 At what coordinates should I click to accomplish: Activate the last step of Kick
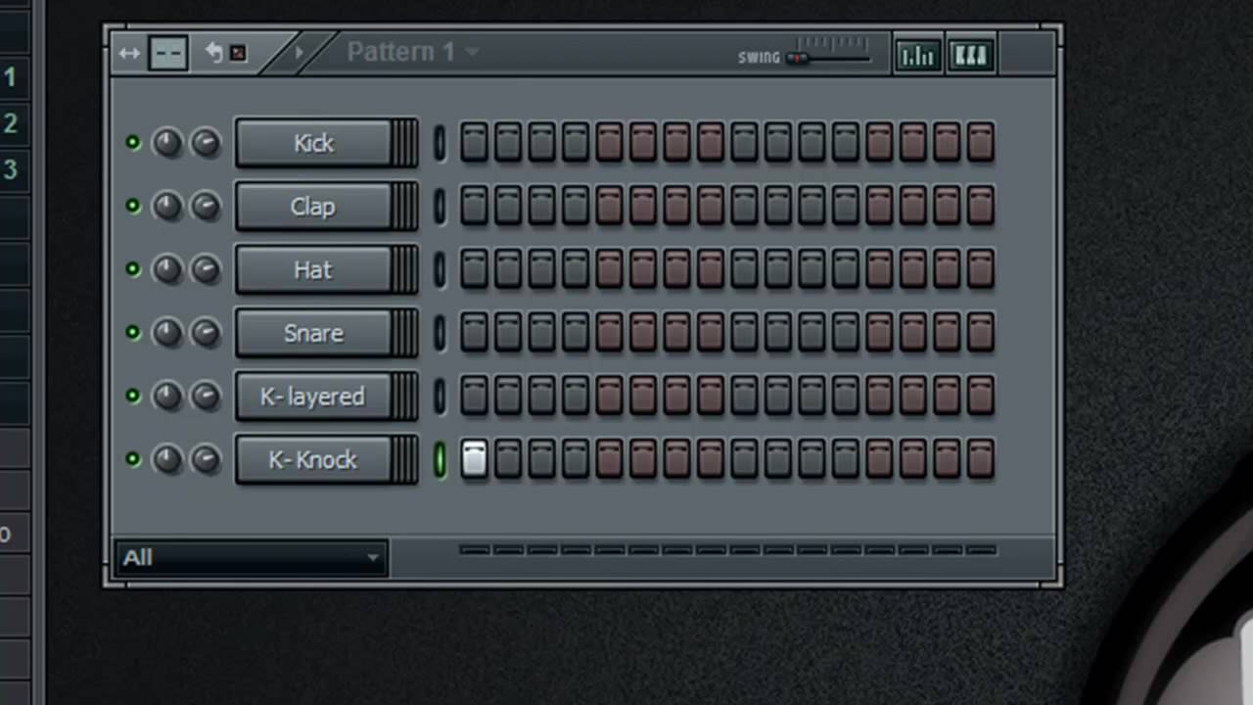click(980, 143)
